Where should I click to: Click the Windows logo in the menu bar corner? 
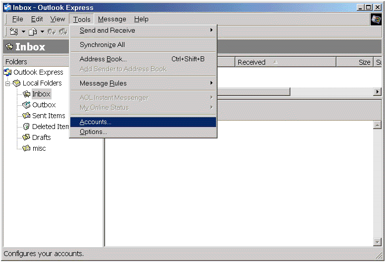pyautogui.click(x=376, y=19)
